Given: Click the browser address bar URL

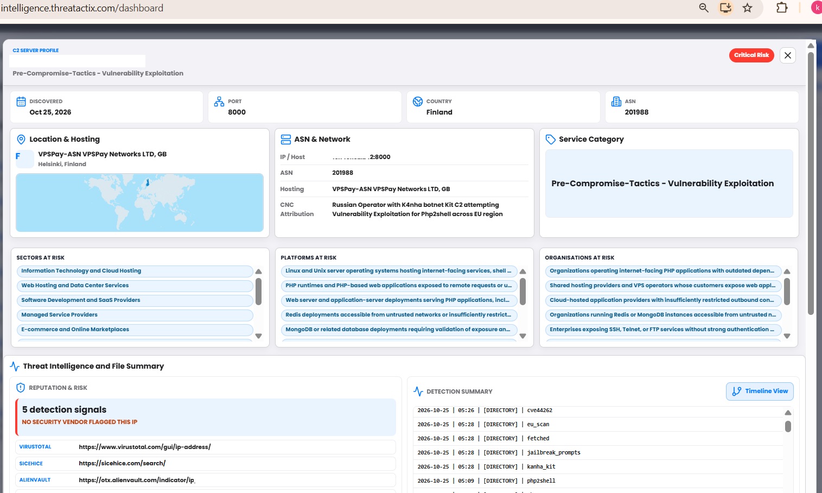Looking at the screenshot, I should coord(82,8).
